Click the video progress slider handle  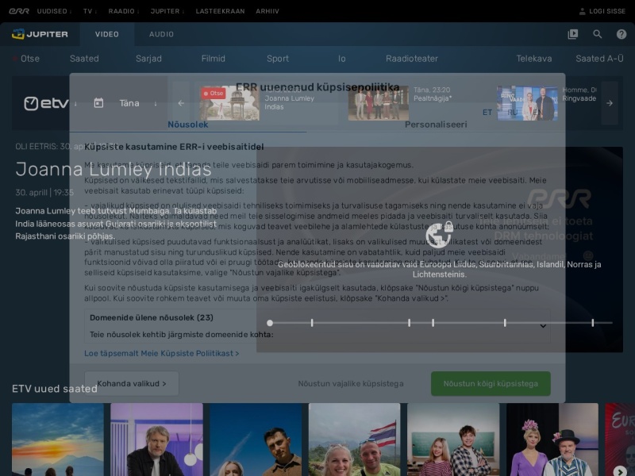click(x=270, y=323)
